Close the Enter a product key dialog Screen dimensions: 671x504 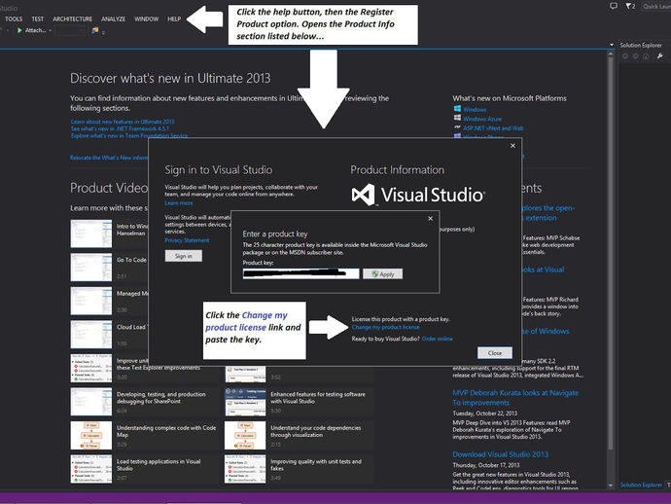click(430, 218)
